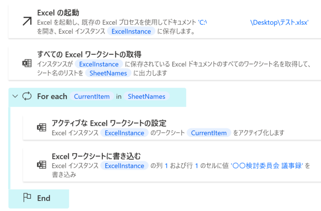Select CurrentItem variable in For each header
This screenshot has height=211, width=321.
pos(92,96)
